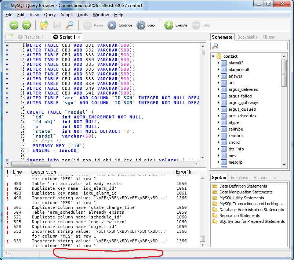Expand the argus_gateways table node

(218, 103)
